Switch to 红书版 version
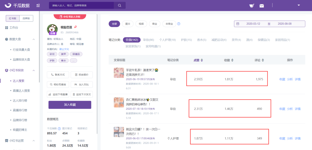This screenshot has height=150, width=312. (12, 18)
